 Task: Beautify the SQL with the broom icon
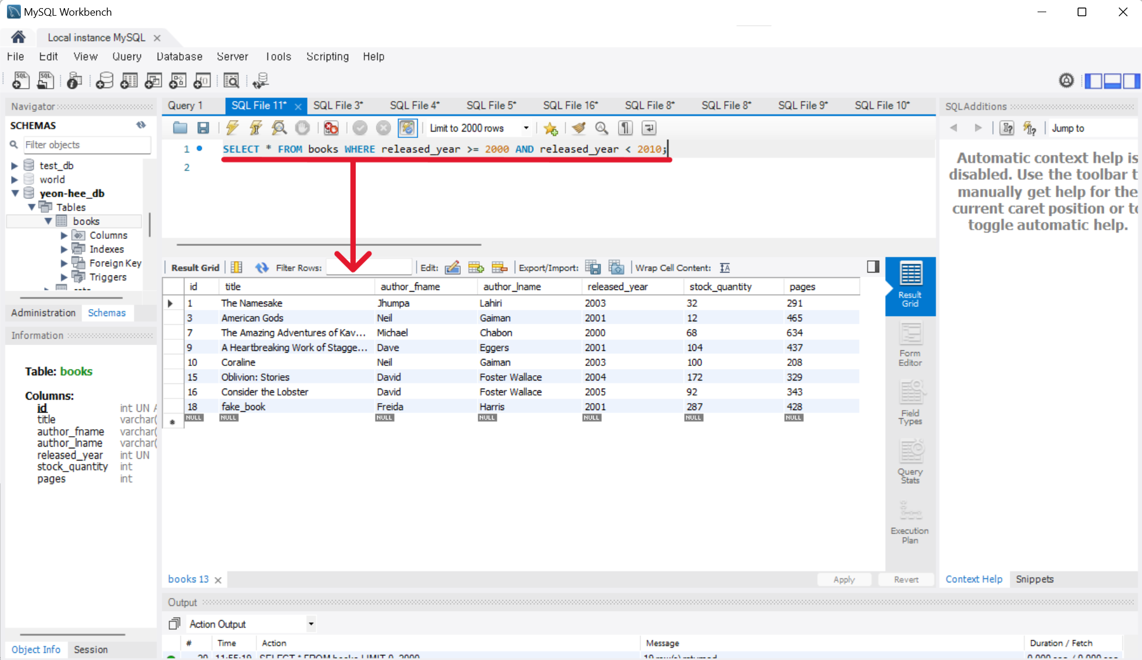click(x=579, y=128)
